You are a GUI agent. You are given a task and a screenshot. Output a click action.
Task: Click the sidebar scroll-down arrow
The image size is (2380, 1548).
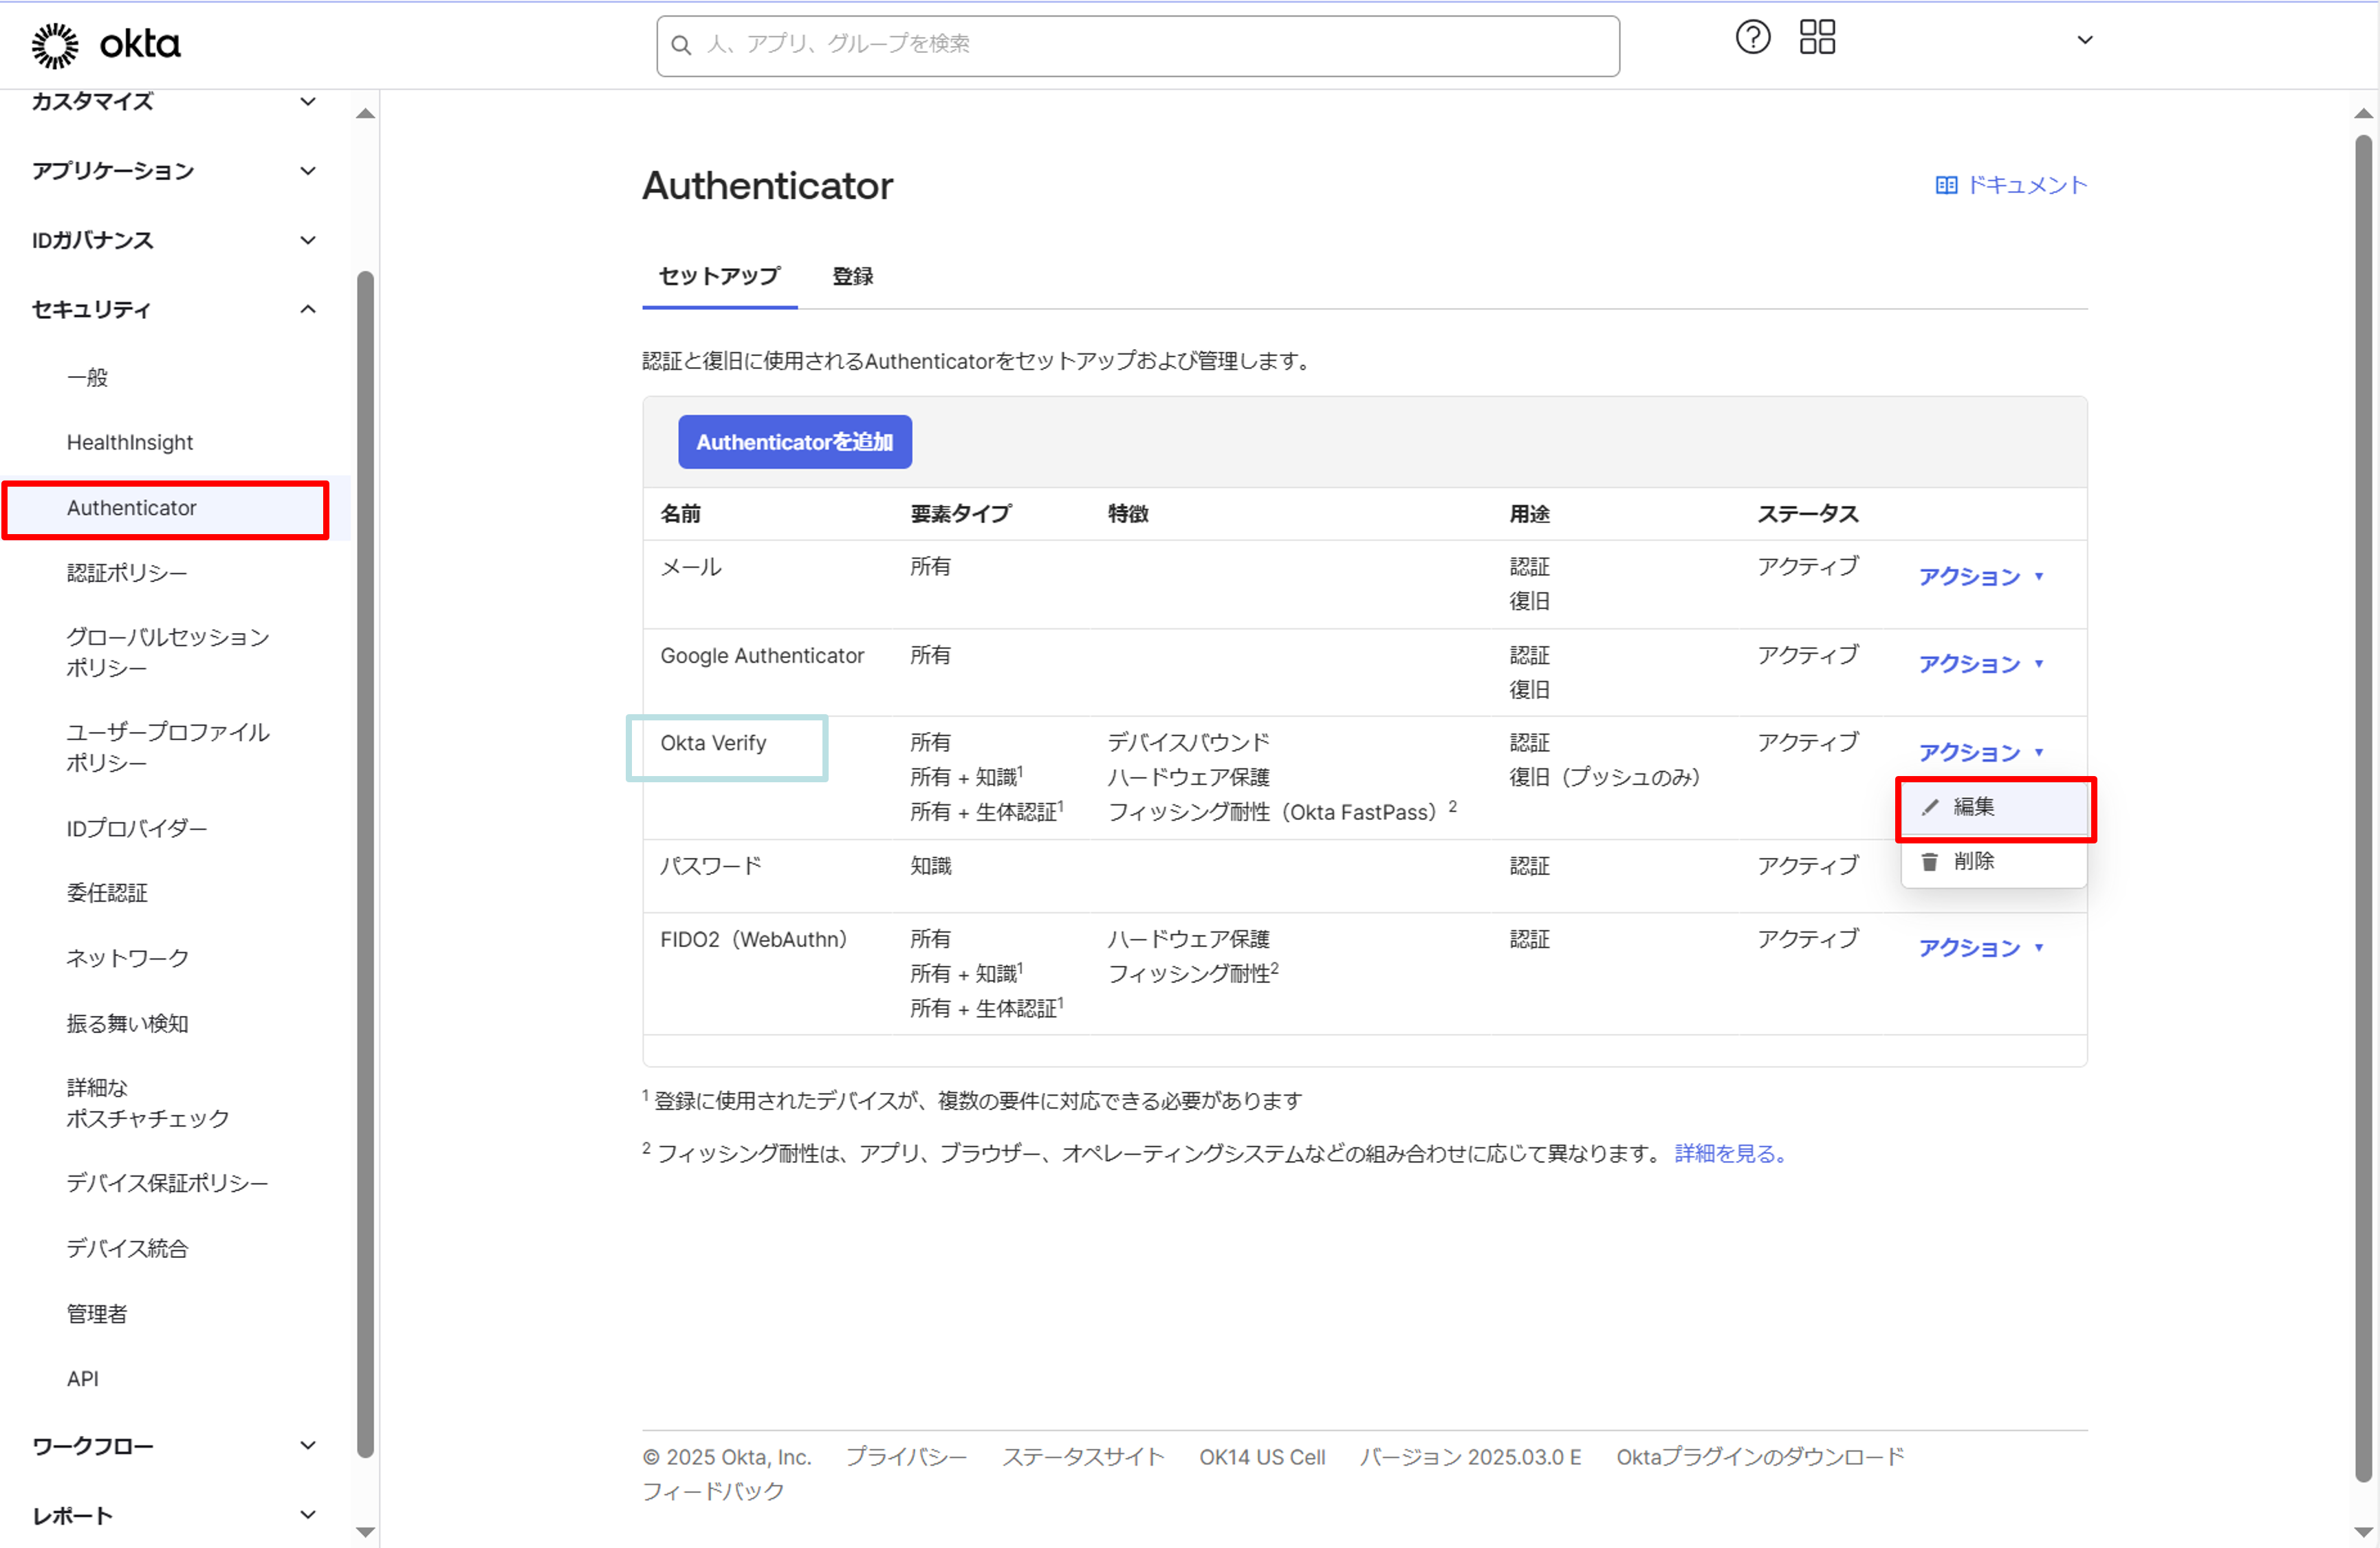(366, 1531)
